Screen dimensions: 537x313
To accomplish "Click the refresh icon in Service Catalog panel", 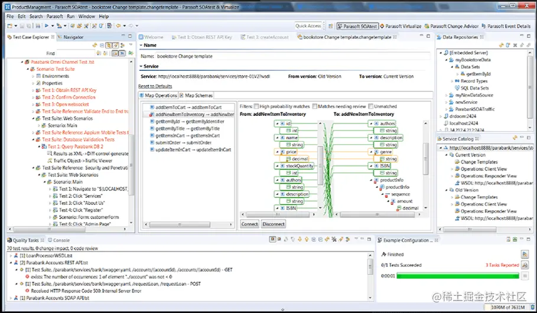I will [x=515, y=138].
